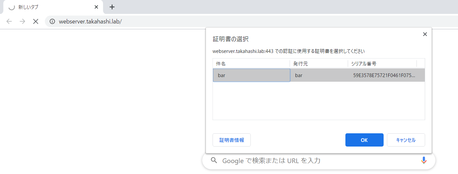Cancel with the キャンセル button
This screenshot has height=174, width=458.
[406, 140]
